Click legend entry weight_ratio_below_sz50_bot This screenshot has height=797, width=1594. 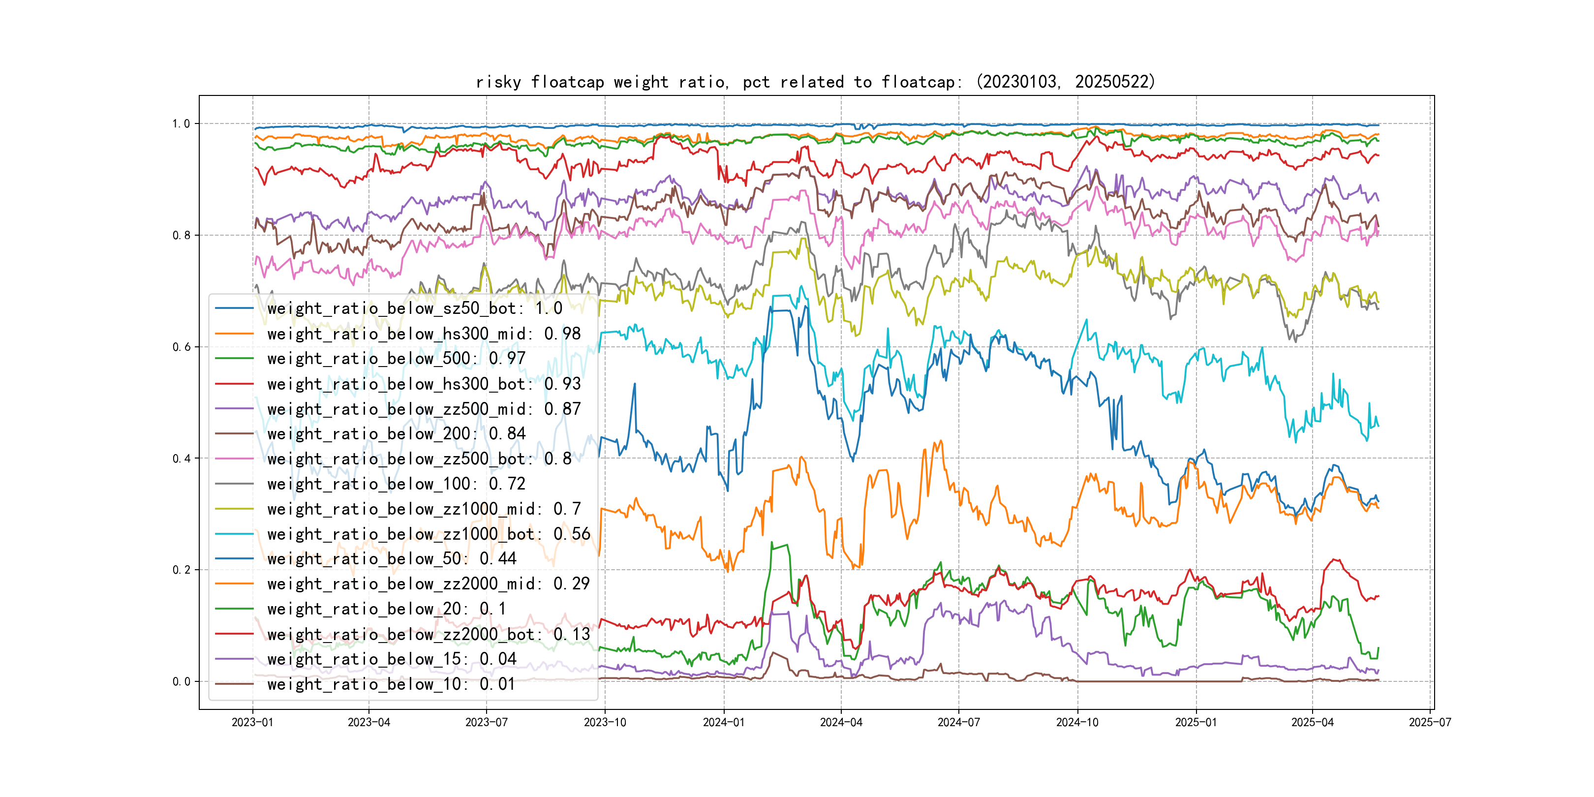pos(415,308)
